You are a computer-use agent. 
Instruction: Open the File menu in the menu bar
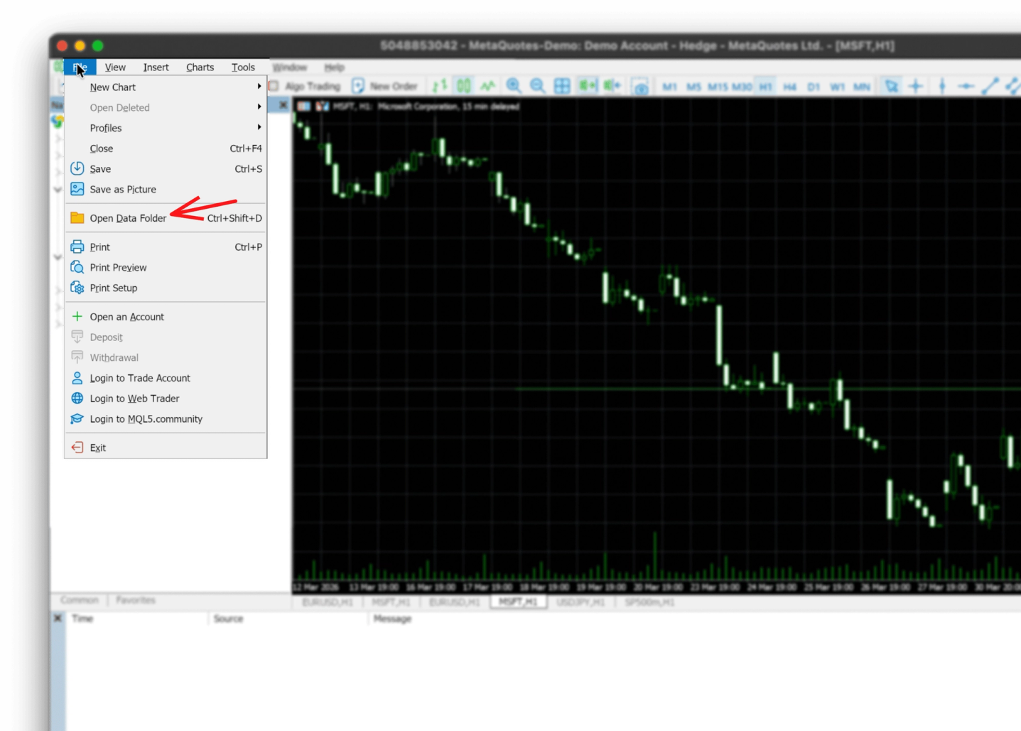click(80, 67)
